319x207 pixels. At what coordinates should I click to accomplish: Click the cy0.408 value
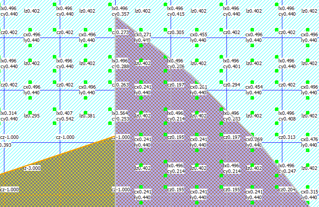[287, 119]
